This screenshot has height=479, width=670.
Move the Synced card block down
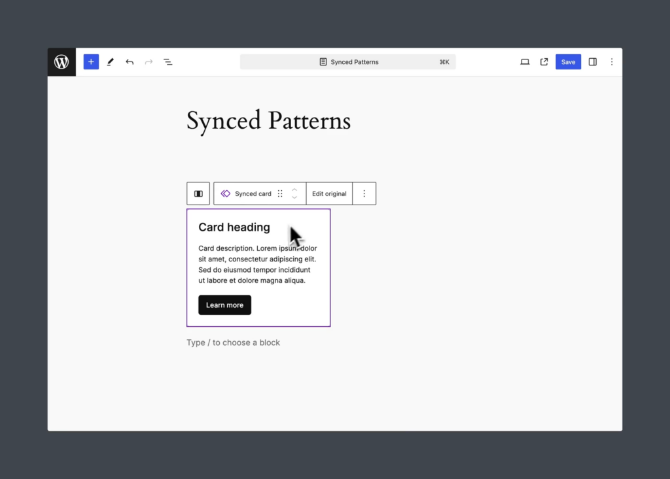(x=294, y=197)
